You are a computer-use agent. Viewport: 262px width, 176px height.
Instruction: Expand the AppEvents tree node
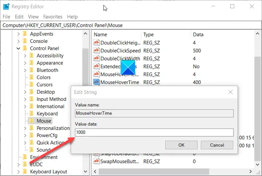[x=18, y=34]
